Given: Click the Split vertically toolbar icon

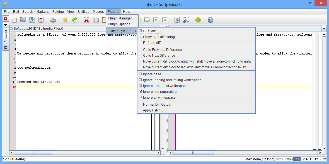Looking at the screenshot, I should coord(165,20).
